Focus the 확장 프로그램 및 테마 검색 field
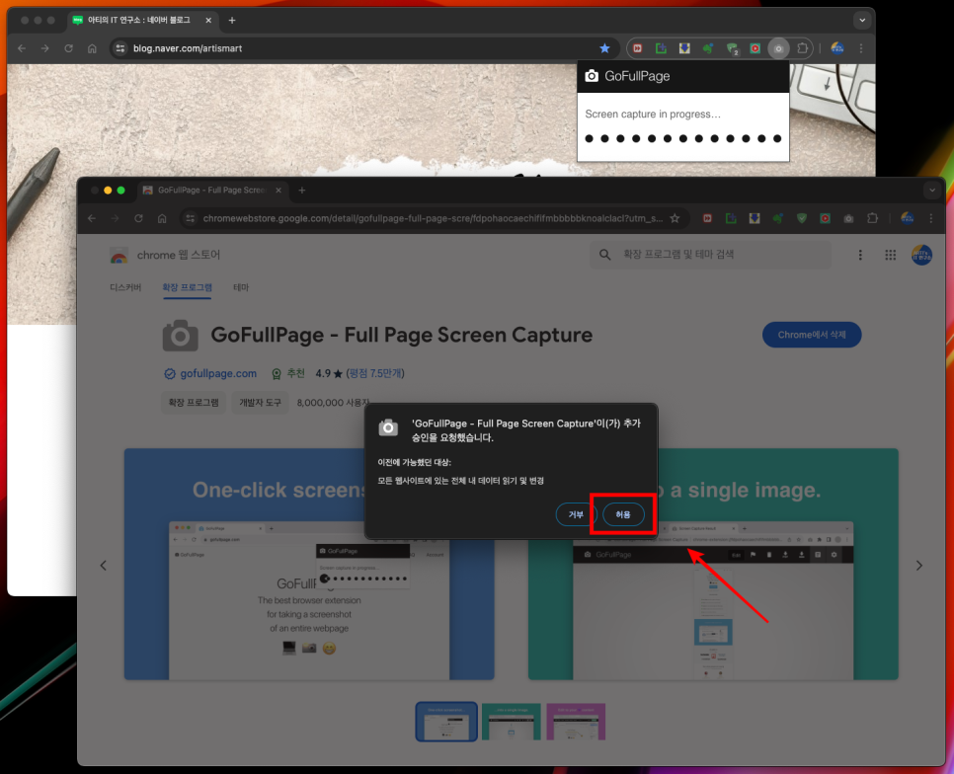This screenshot has width=954, height=774. [x=710, y=254]
